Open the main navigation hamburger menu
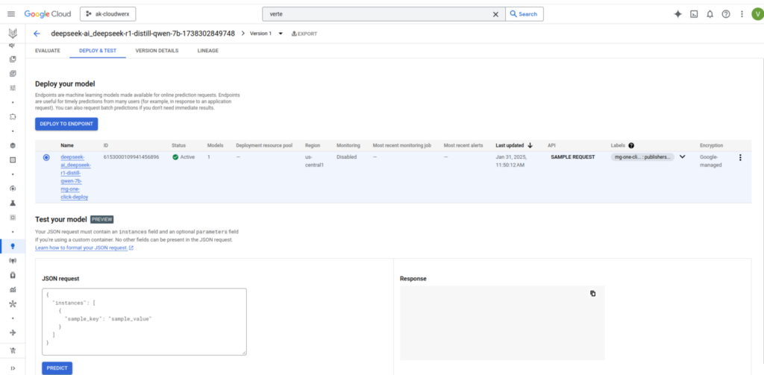This screenshot has height=375, width=764. [x=10, y=14]
